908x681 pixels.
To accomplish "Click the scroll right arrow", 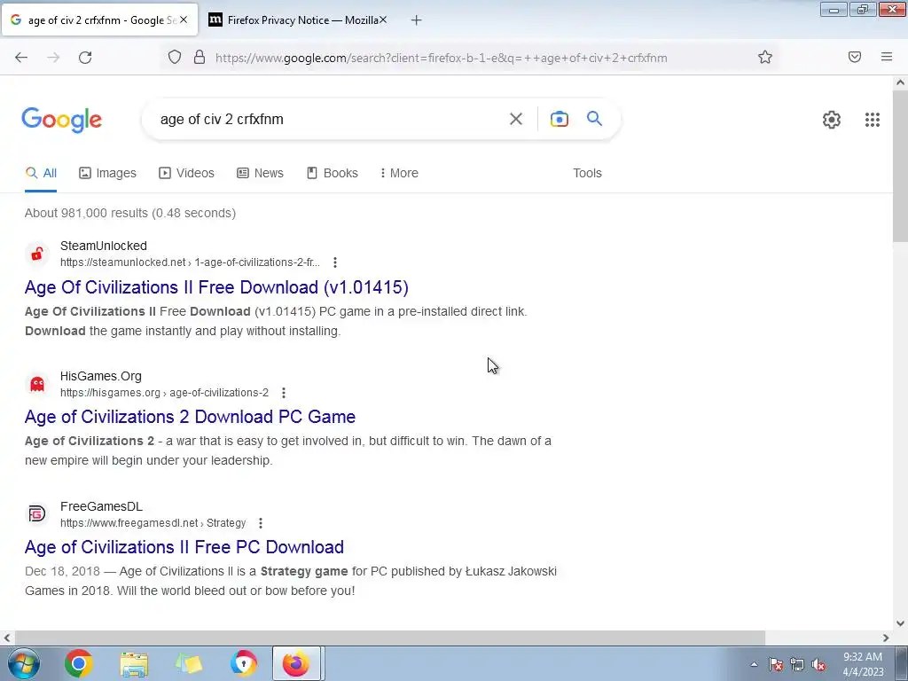I will click(x=886, y=638).
